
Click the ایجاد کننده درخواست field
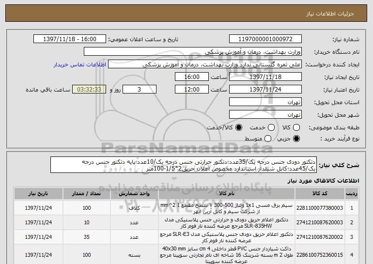(x=205, y=64)
